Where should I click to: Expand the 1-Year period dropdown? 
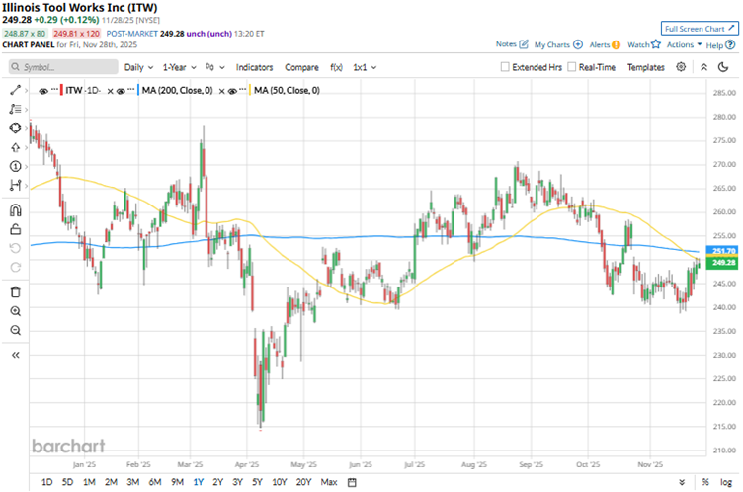181,67
